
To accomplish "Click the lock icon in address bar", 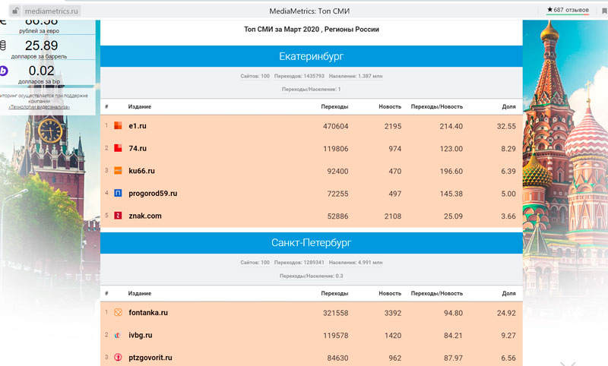I will pyautogui.click(x=14, y=11).
